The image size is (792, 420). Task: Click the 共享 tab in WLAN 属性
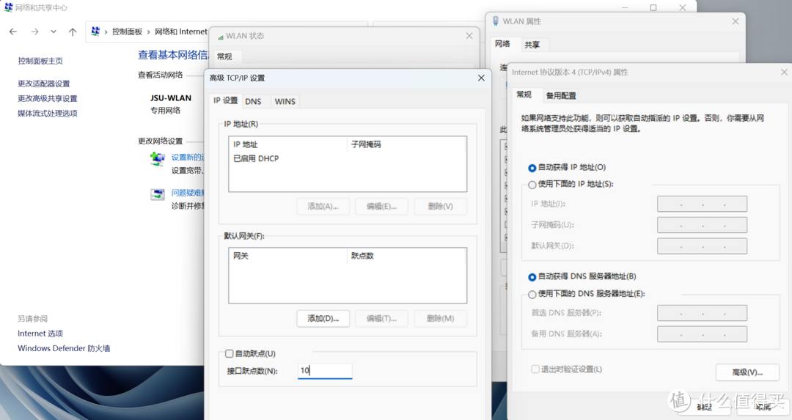(x=532, y=45)
